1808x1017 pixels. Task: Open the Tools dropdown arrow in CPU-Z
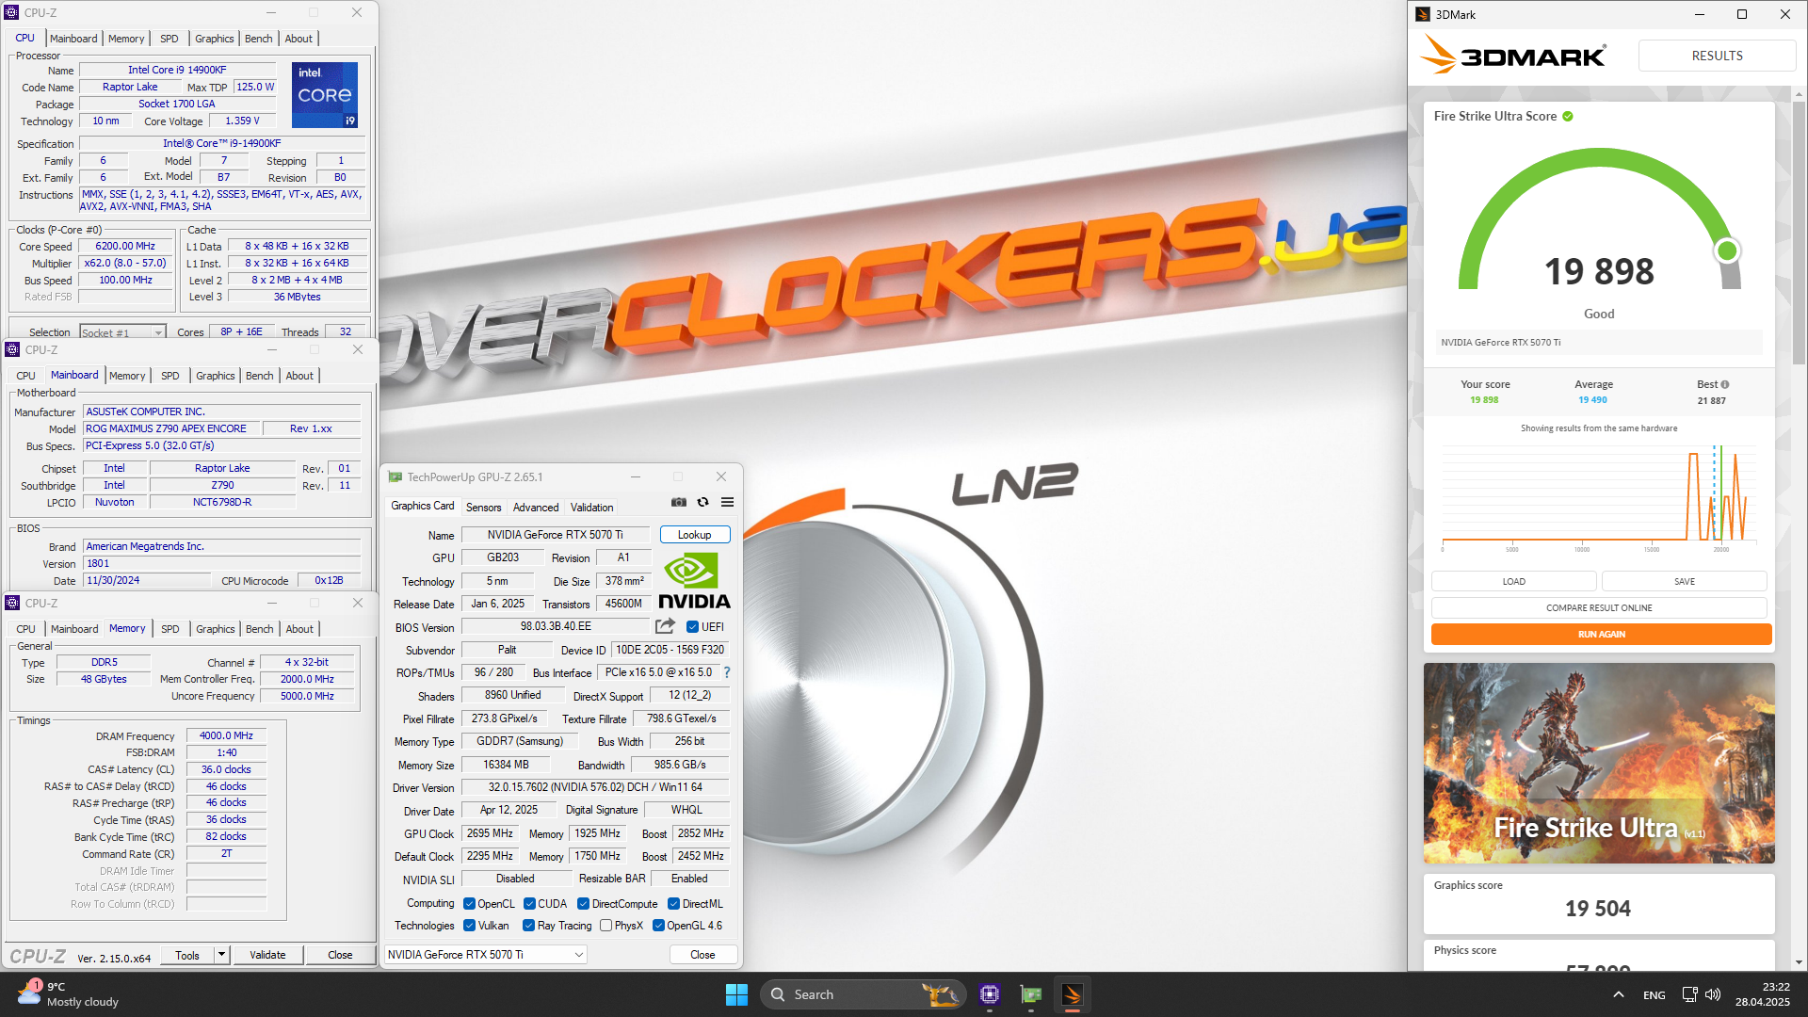point(221,955)
